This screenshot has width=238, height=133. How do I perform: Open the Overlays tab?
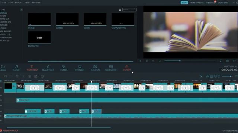coord(80,68)
